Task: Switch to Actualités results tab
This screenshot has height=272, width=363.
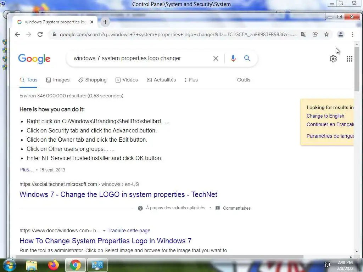Action: 161,80
